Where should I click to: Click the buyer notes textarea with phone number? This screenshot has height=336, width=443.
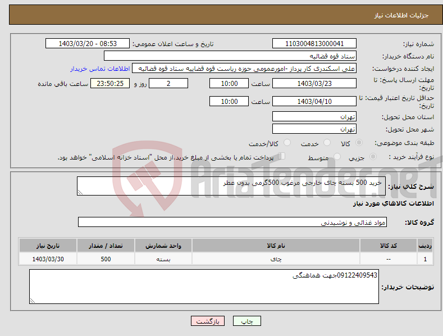(204, 287)
